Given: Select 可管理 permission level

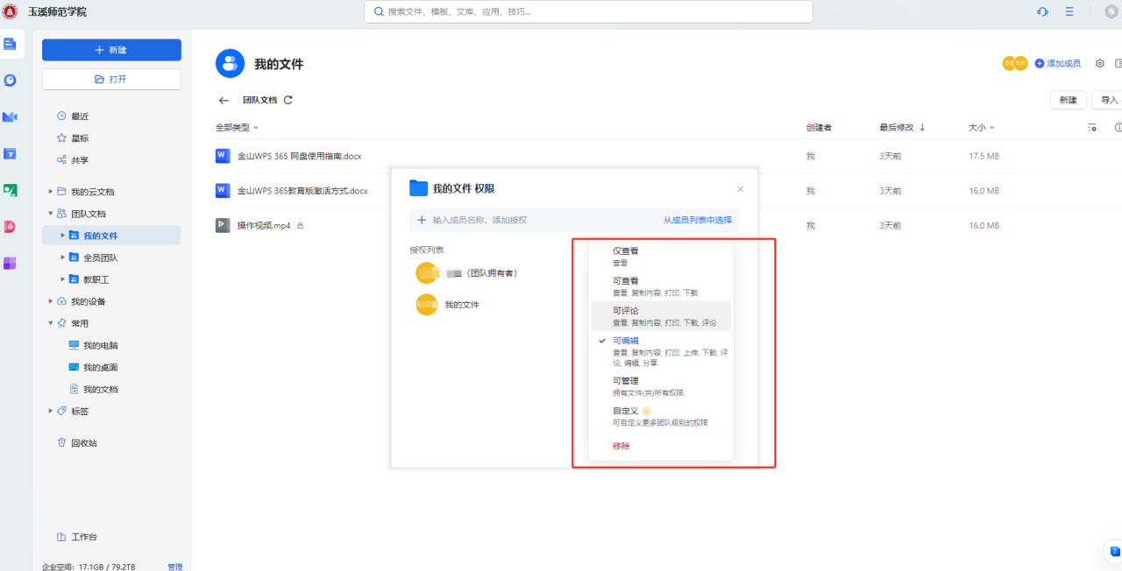Looking at the screenshot, I should coord(626,381).
